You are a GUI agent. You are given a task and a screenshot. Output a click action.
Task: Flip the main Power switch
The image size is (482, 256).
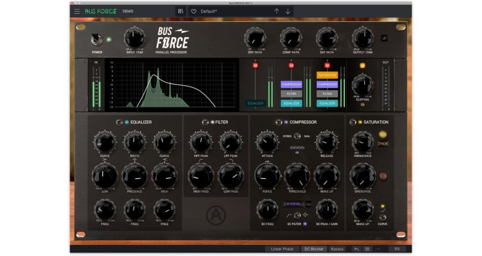97,40
